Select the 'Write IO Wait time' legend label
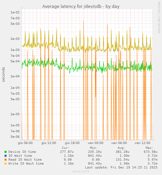This screenshot has height=175, width=162. click(26, 164)
